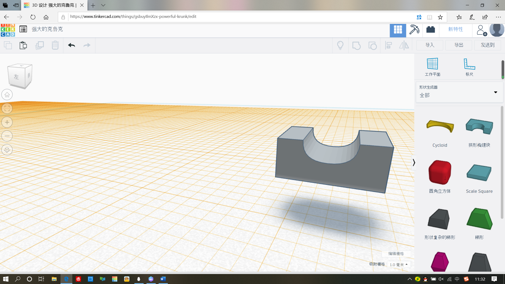Open the browser home page
505x284 pixels.
[x=46, y=17]
